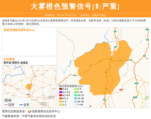151x119 pixels.
Task: Click the orange highlighted county on overview map
Action: (x=29, y=87)
